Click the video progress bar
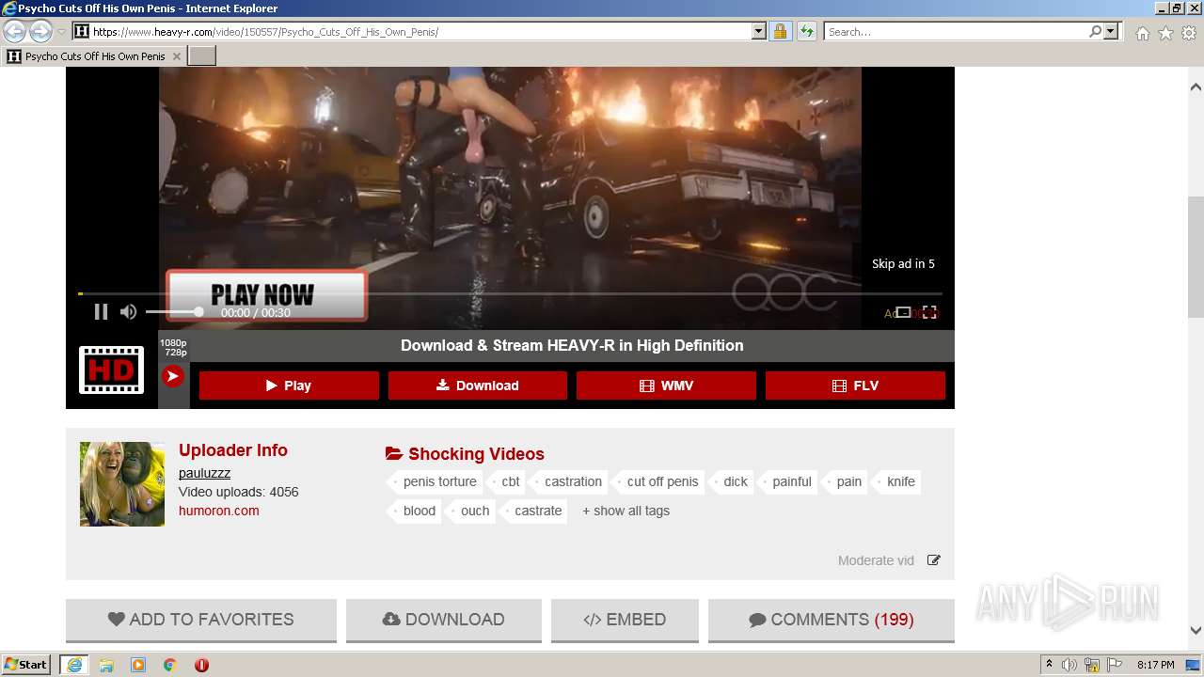 click(x=510, y=294)
